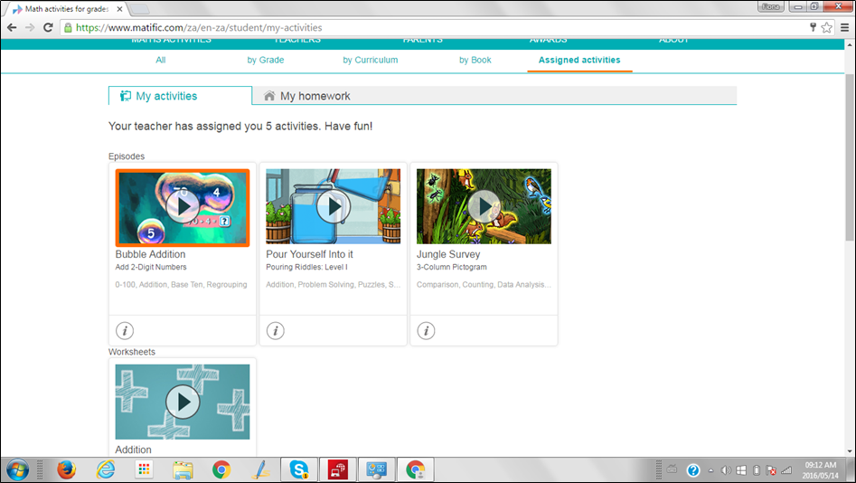Viewport: 856px width, 483px height.
Task: Browse activities by Book
Action: (x=475, y=60)
